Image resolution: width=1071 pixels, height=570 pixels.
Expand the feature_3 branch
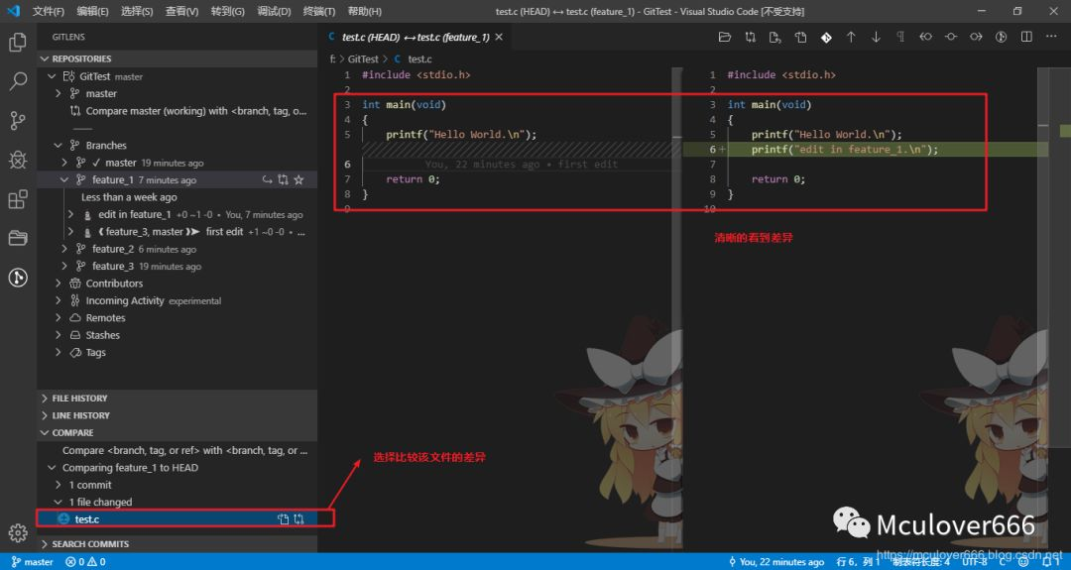(x=64, y=267)
